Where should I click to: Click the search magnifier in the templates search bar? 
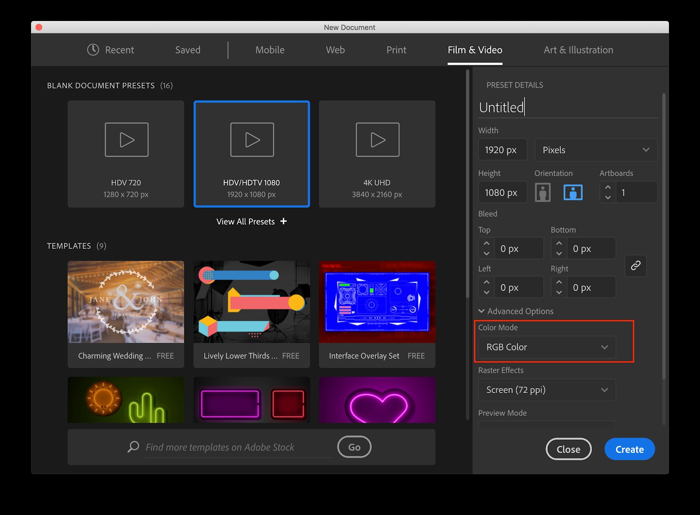tap(133, 447)
